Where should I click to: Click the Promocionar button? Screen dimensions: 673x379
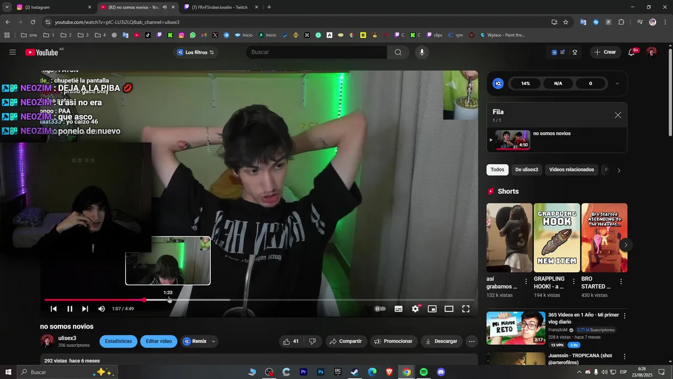(393, 341)
